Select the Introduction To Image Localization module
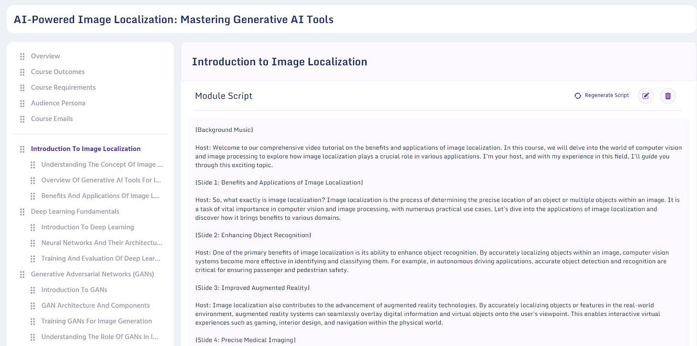The height and width of the screenshot is (346, 697). click(86, 149)
